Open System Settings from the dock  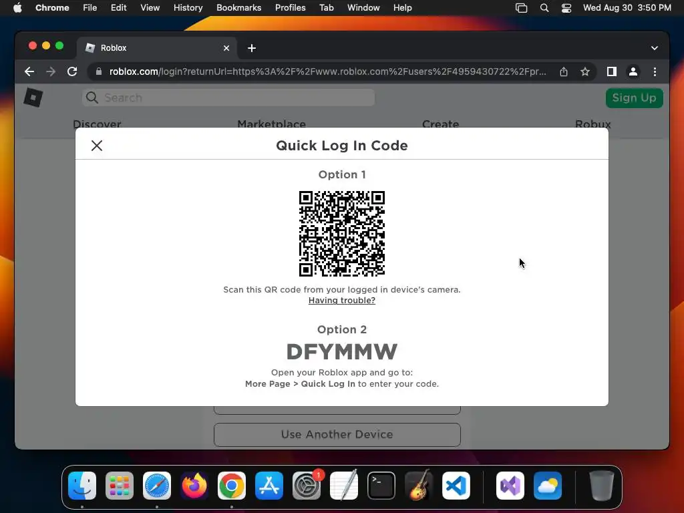pyautogui.click(x=307, y=486)
